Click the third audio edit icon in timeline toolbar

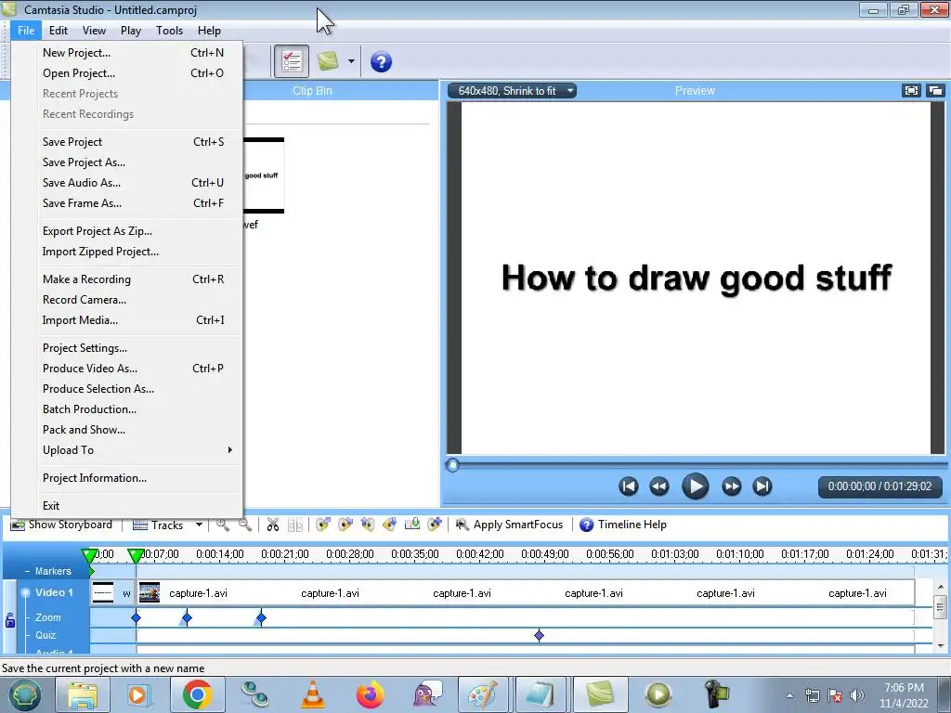coord(368,525)
